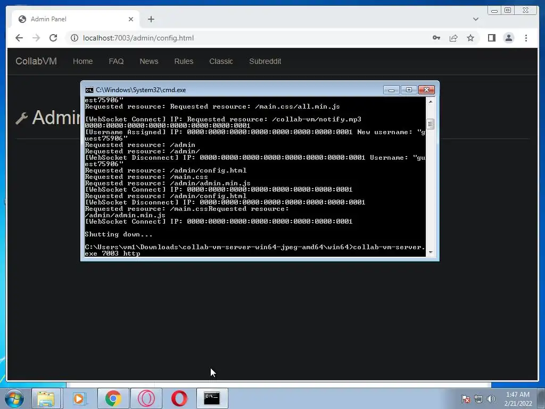The image size is (545, 409).
Task: Bookmark this page with the star
Action: [x=470, y=38]
